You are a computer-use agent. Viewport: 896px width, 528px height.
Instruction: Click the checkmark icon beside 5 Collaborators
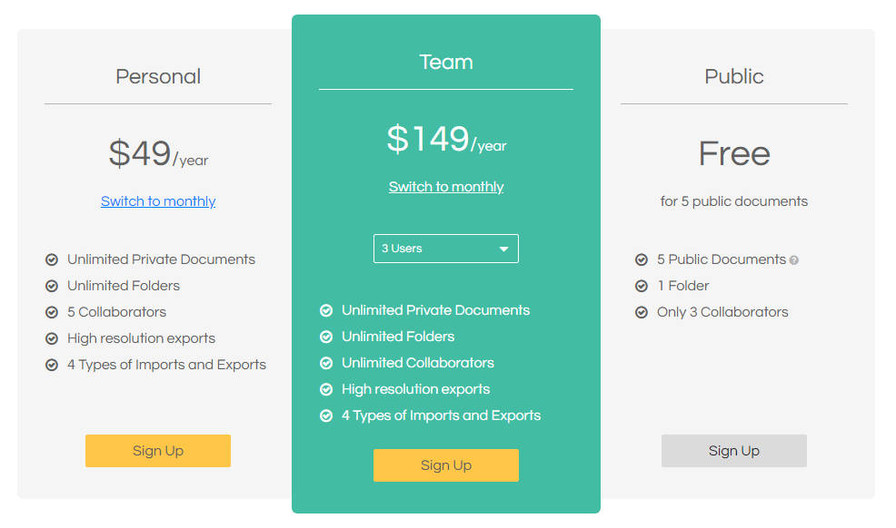(52, 311)
